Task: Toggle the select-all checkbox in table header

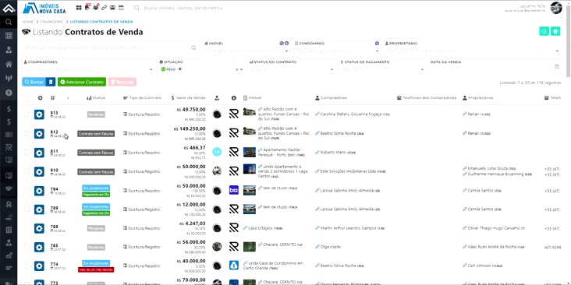Action: click(27, 98)
